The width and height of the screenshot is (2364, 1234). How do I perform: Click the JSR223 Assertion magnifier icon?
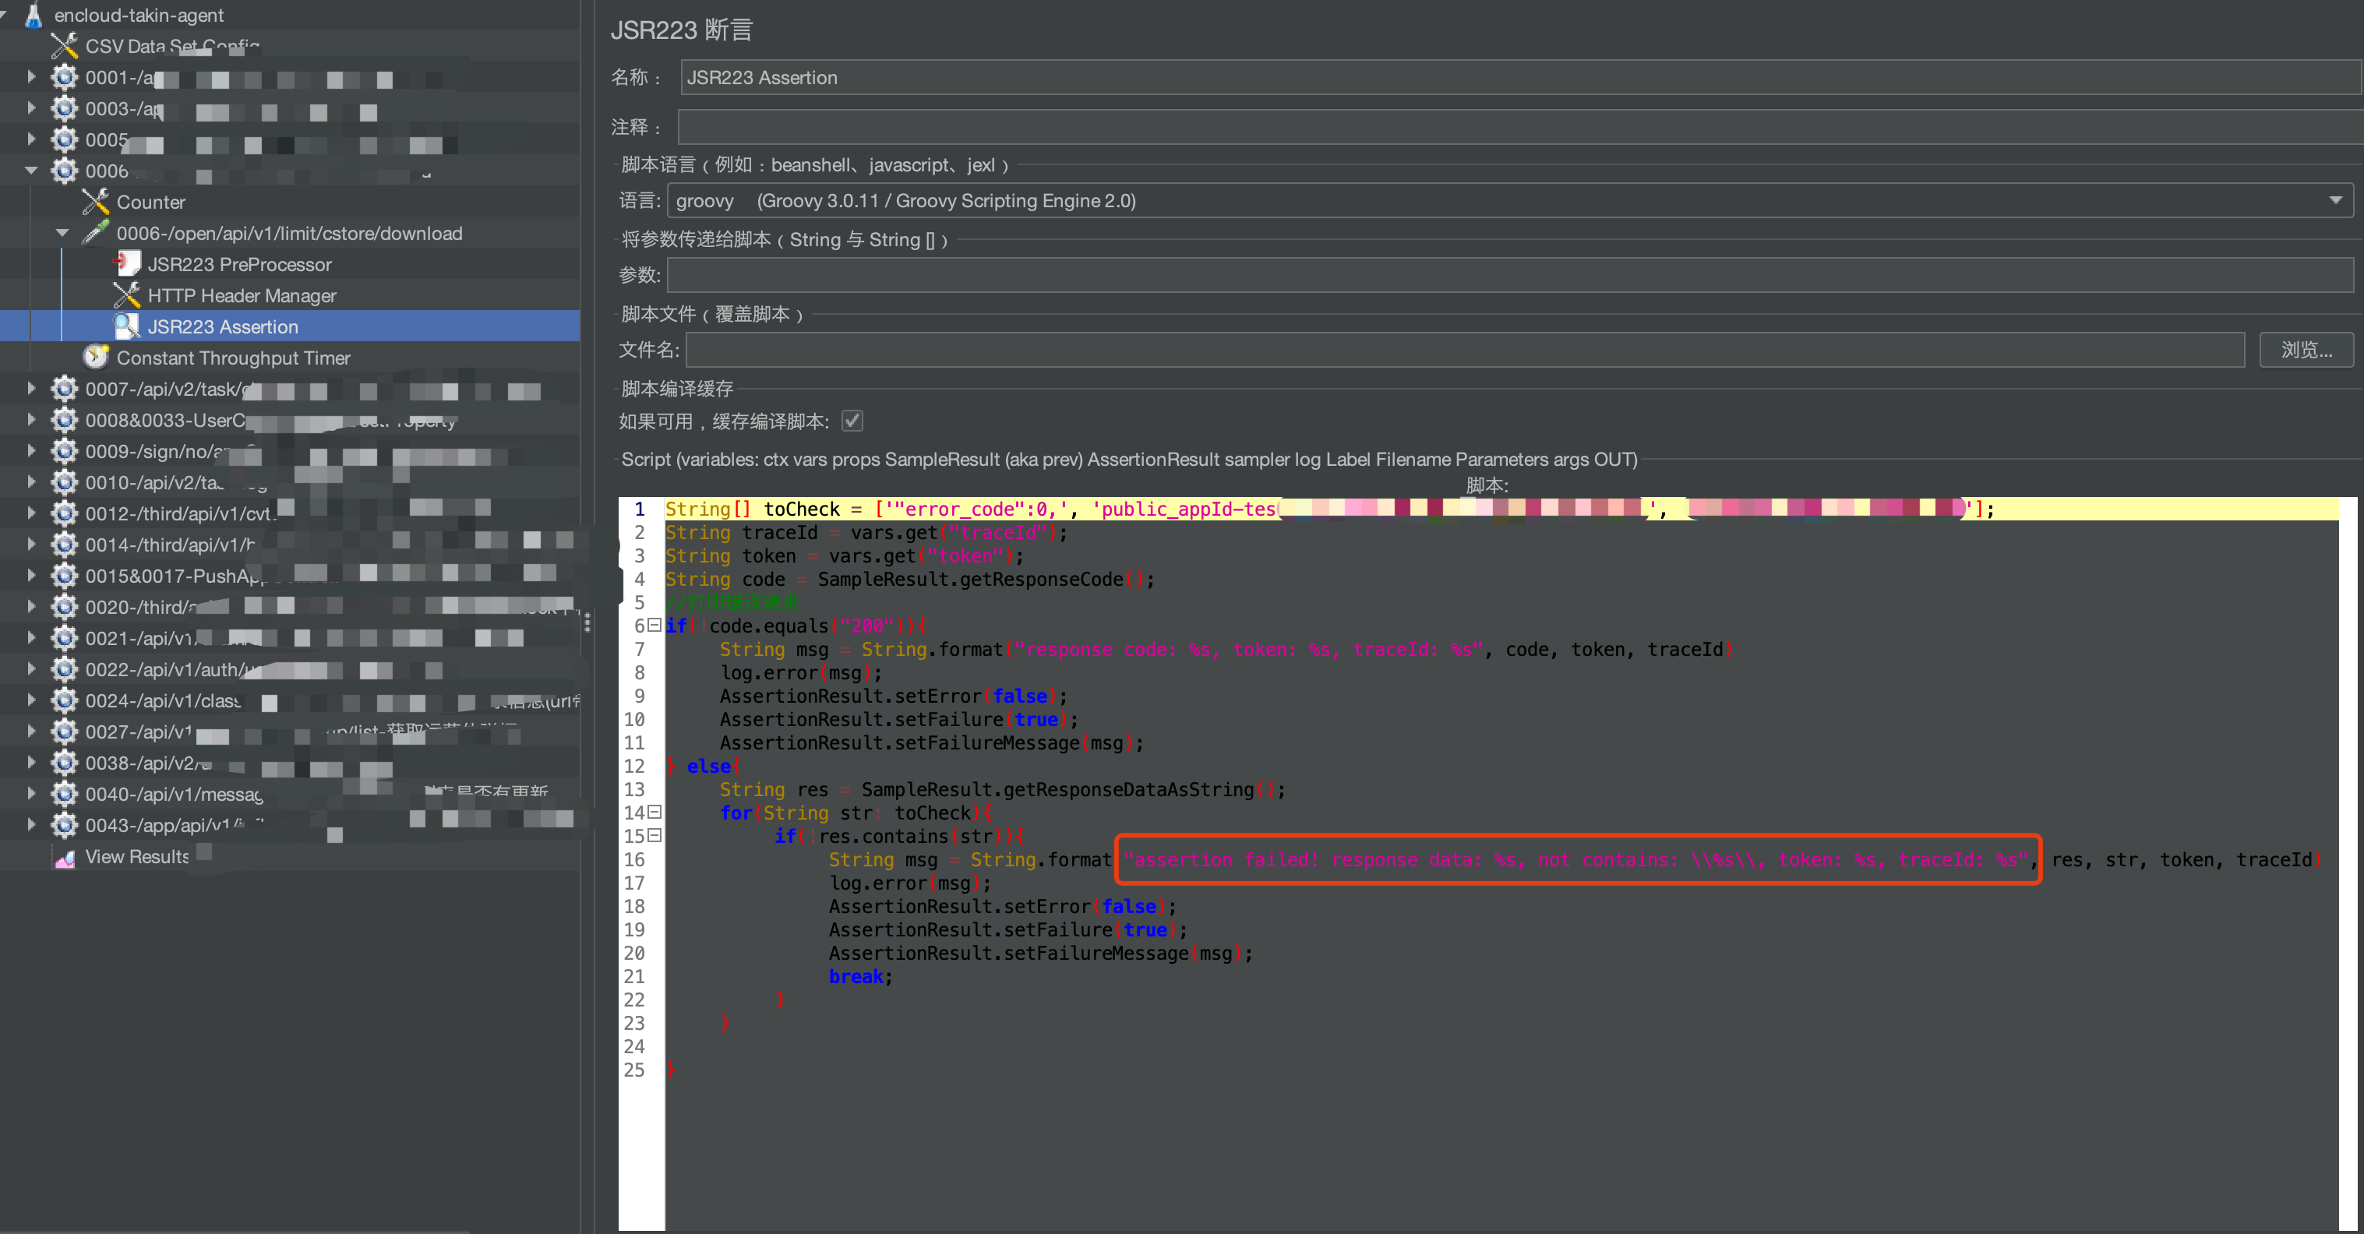(x=127, y=326)
